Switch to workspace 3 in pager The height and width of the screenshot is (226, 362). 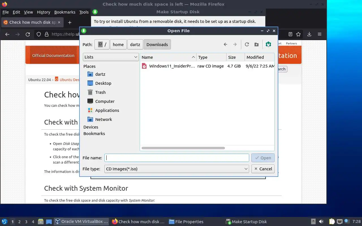(x=26, y=222)
